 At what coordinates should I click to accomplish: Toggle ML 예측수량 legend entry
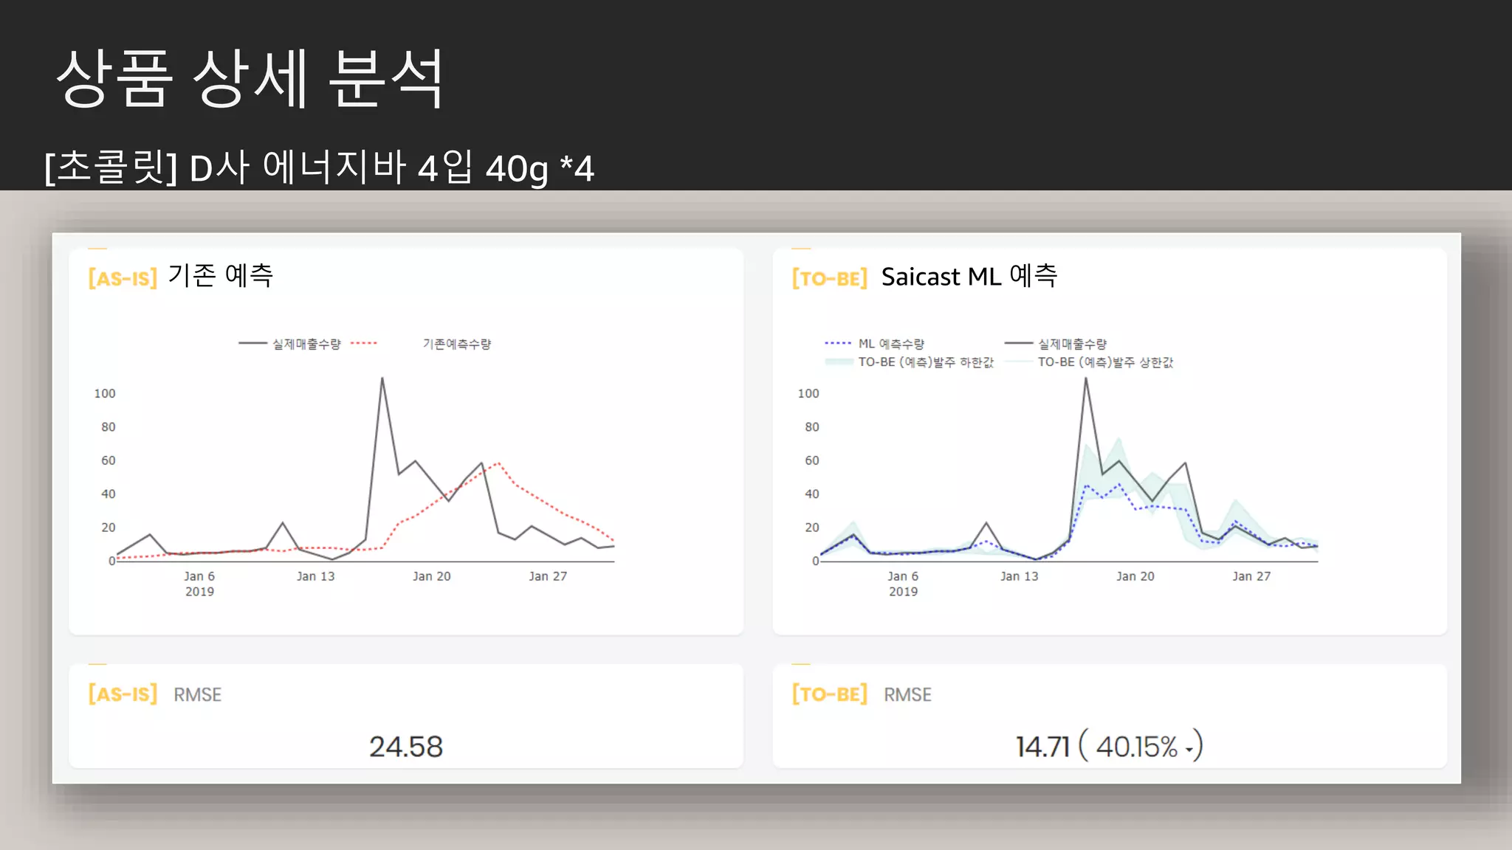click(874, 344)
